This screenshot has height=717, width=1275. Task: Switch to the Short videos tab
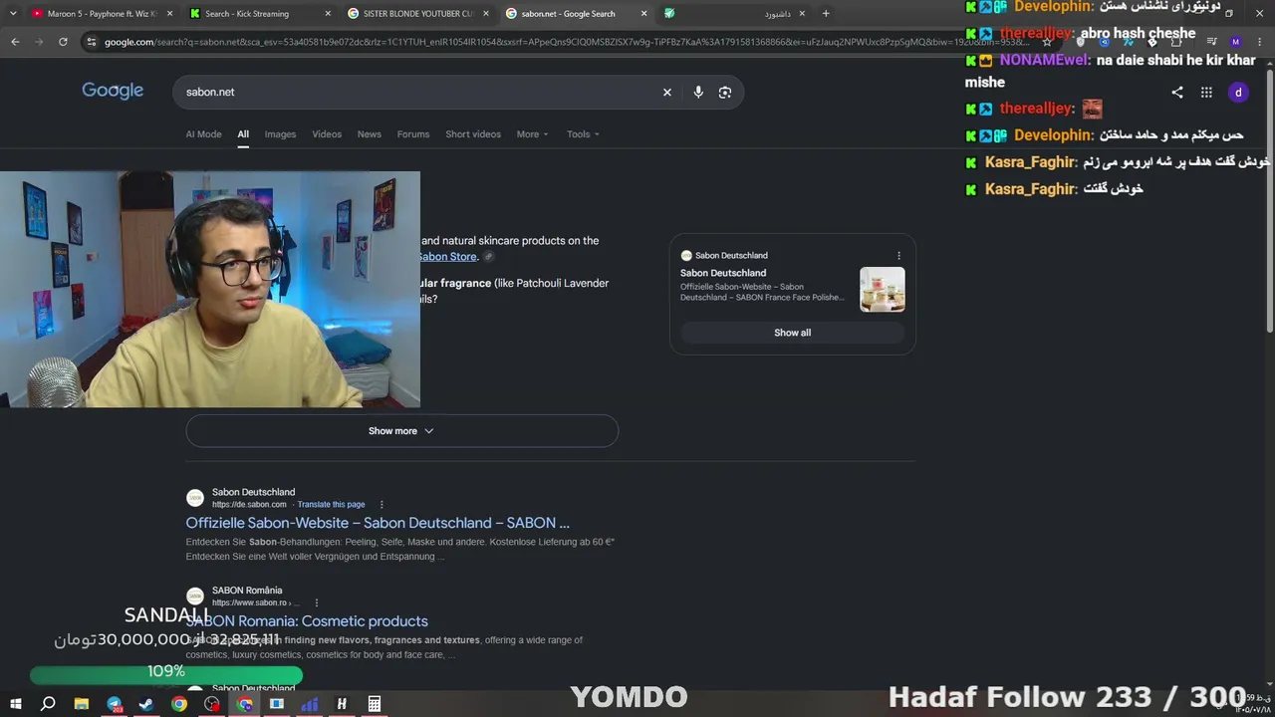473,134
